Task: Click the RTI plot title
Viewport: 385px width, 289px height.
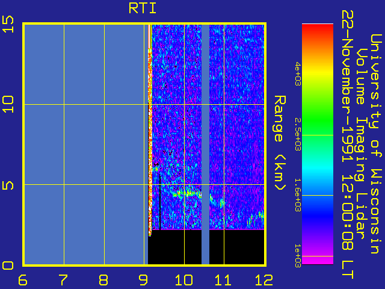Action: [x=143, y=8]
